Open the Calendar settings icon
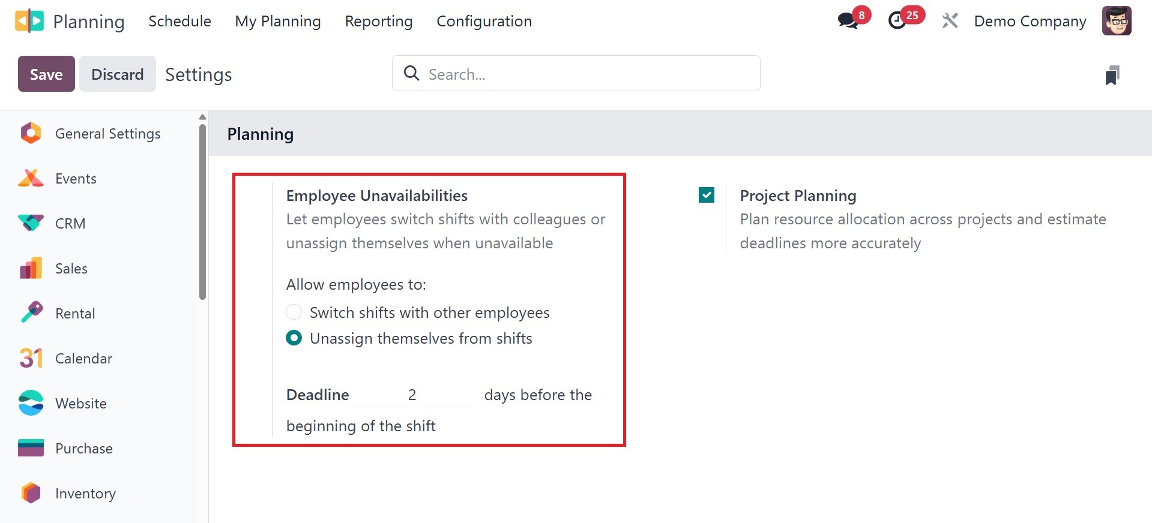This screenshot has height=523, width=1152. [x=31, y=358]
